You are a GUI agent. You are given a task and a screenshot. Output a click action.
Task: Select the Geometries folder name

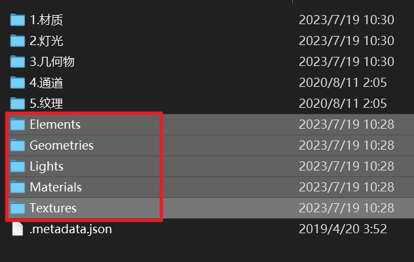point(62,146)
